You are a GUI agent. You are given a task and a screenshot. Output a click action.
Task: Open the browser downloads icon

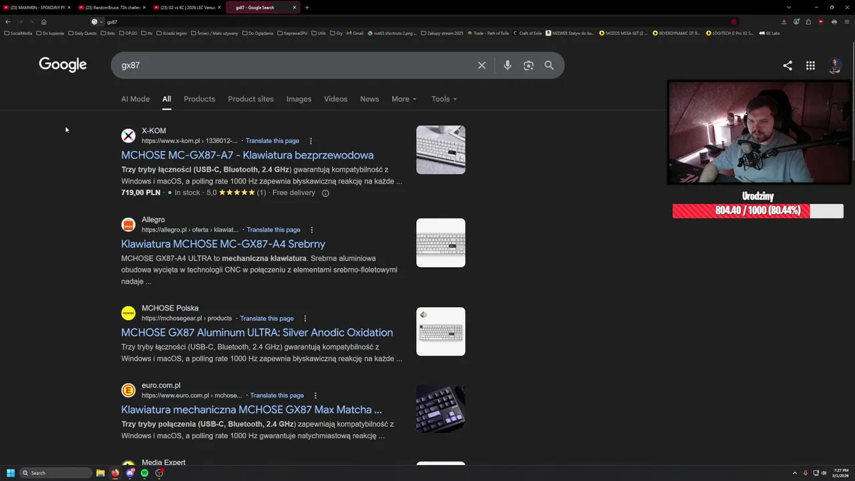784,21
